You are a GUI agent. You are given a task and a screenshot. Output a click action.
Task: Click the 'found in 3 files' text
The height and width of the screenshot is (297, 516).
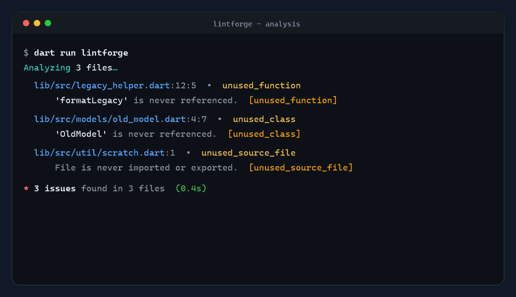[123, 189]
